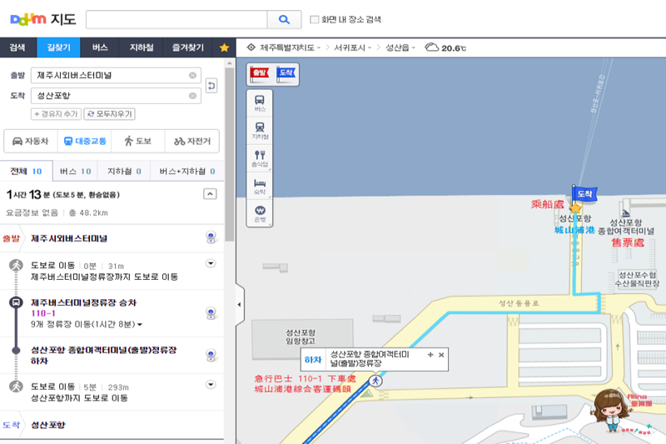Image resolution: width=666 pixels, height=444 pixels.
Task: Clear the departure field 제주시외버스터미널
Action: click(192, 75)
